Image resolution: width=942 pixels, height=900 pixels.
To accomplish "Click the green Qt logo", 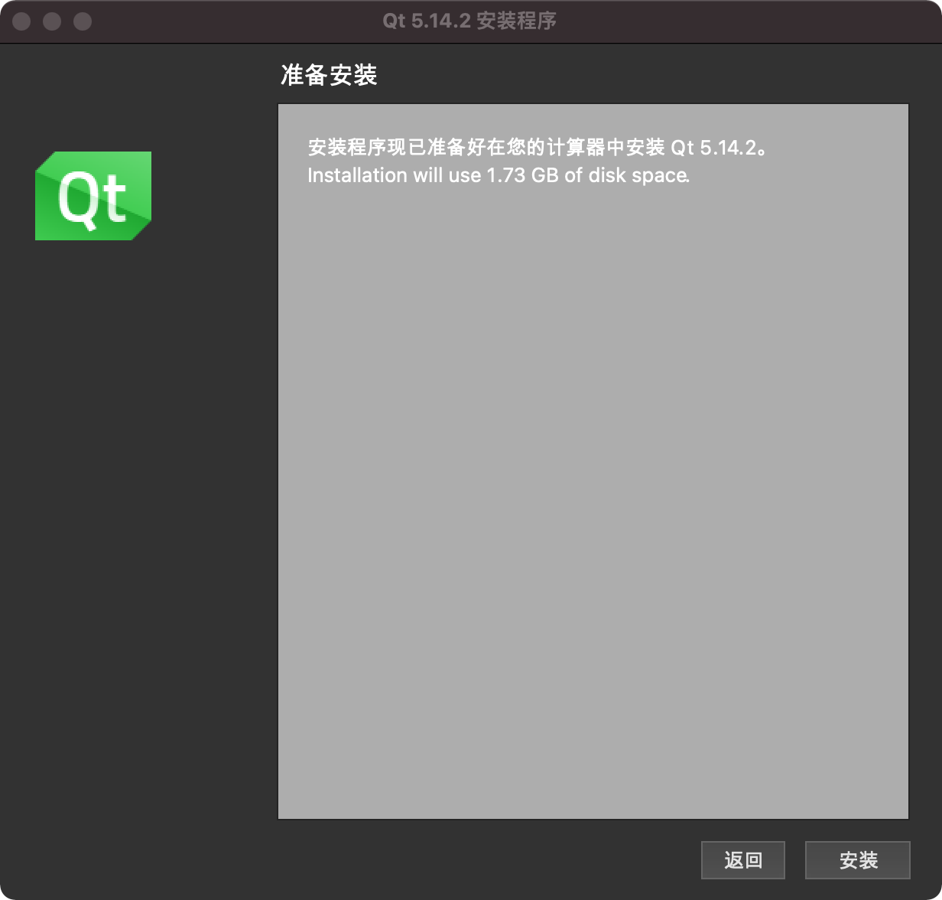I will click(93, 196).
